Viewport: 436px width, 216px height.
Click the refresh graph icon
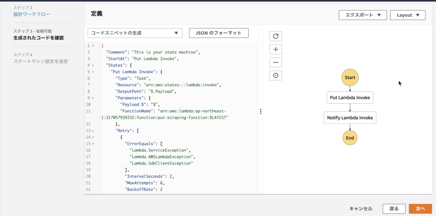coord(275,36)
